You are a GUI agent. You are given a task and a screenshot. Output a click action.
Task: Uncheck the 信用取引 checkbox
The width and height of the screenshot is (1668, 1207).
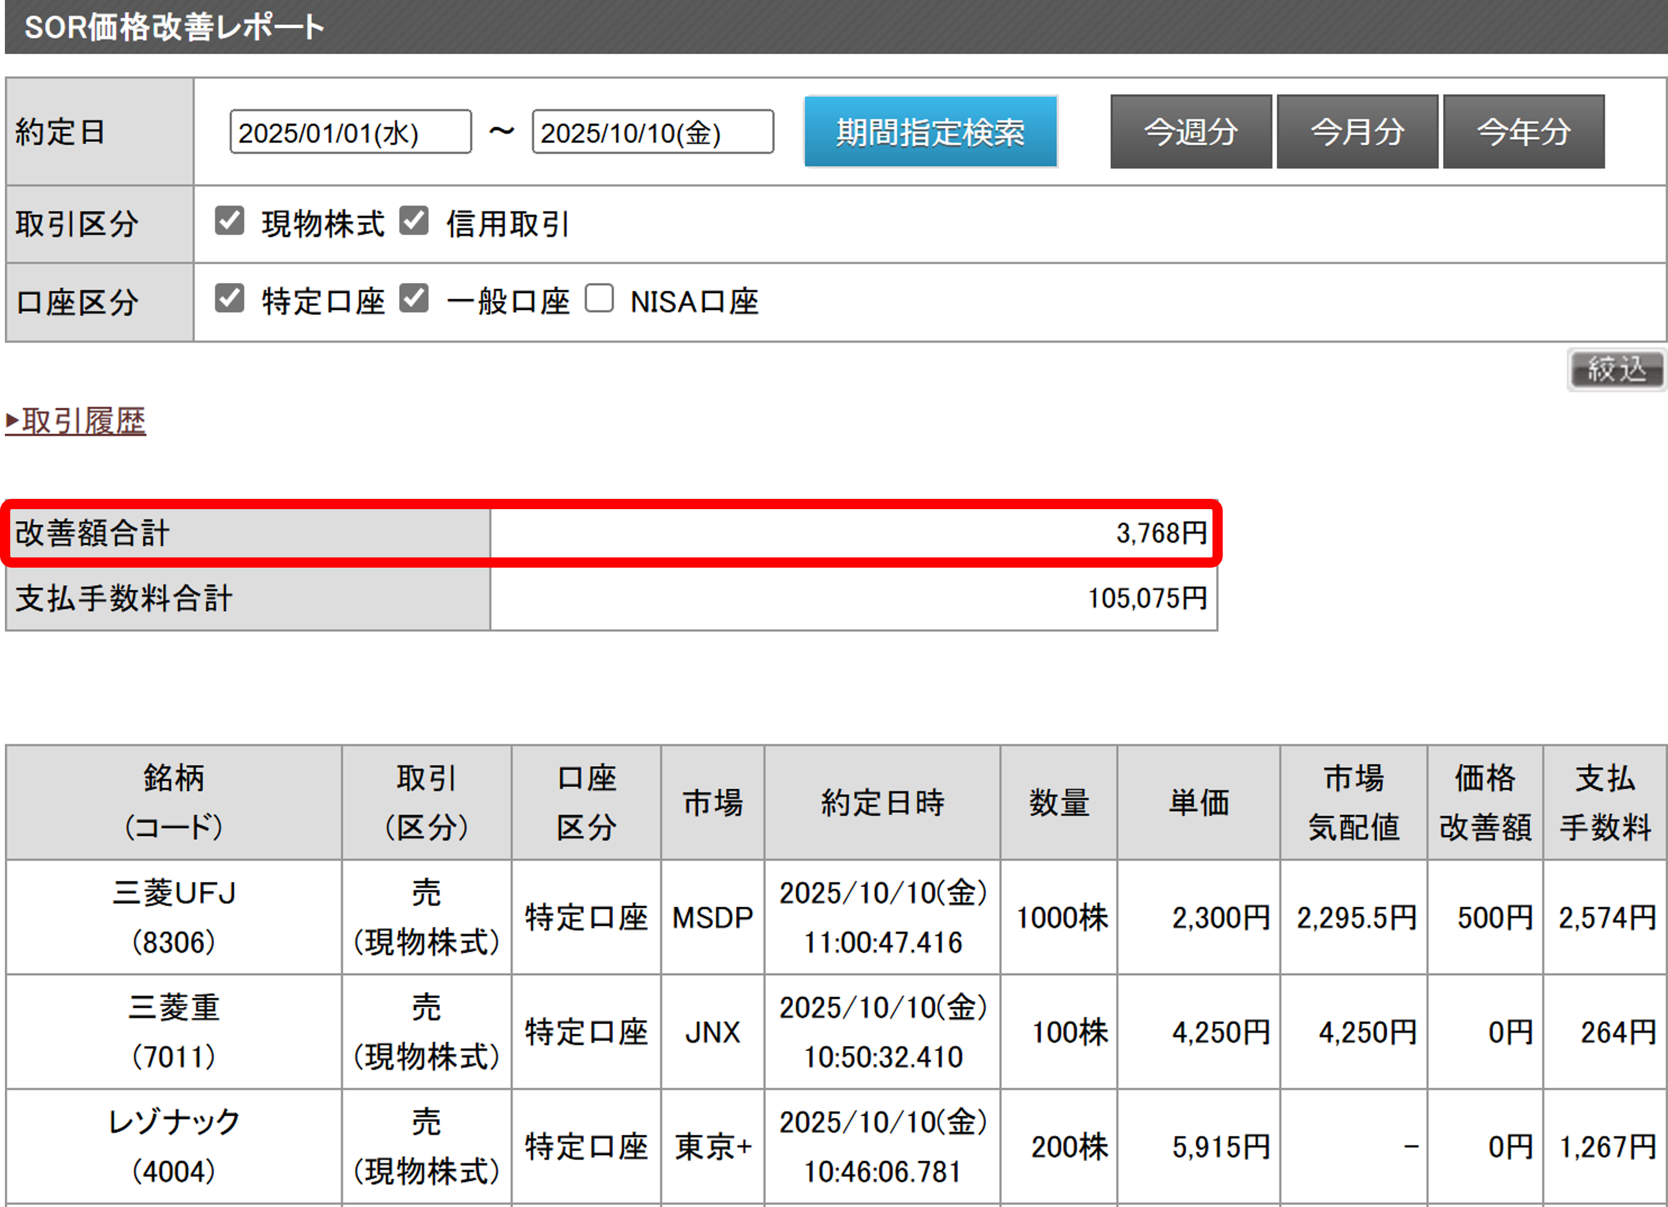click(414, 220)
